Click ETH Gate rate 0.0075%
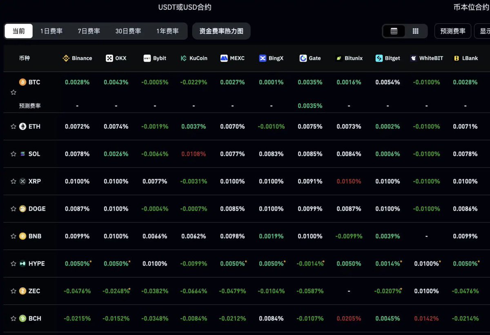Viewport: 490px width, 335px height. coord(310,126)
